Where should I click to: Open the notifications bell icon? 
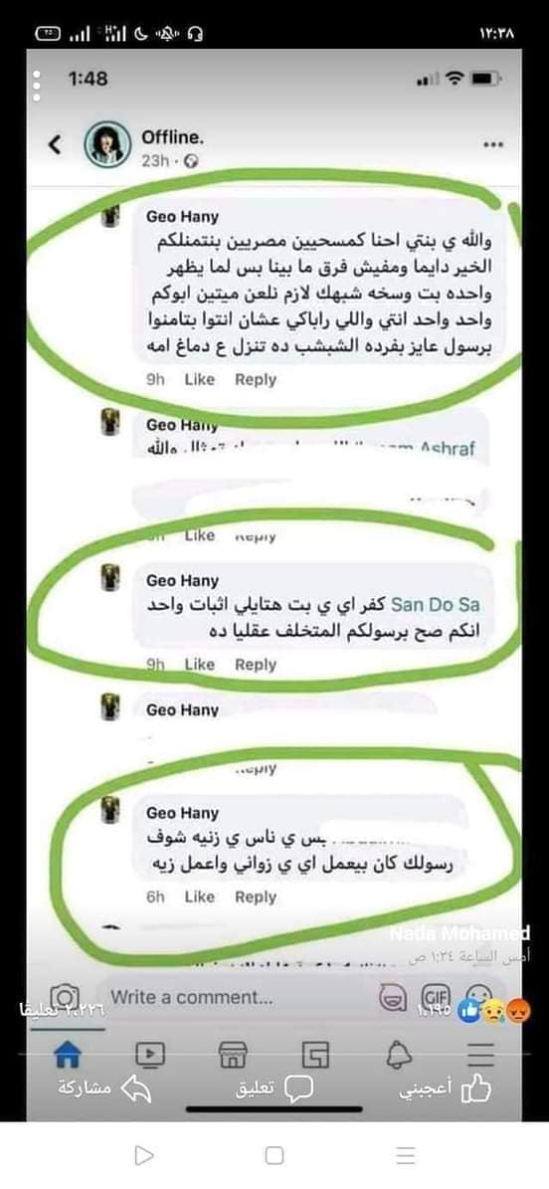pyautogui.click(x=398, y=1054)
